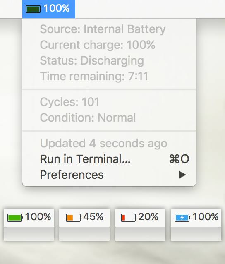Click the red low battery icon
225x264 pixels.
click(129, 218)
